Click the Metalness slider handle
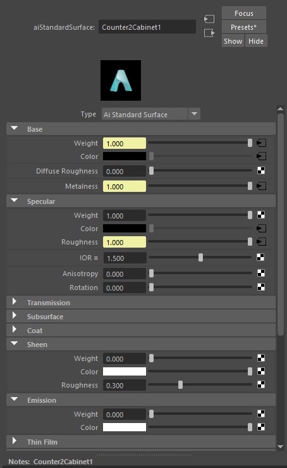Image resolution: width=287 pixels, height=468 pixels. tap(250, 186)
